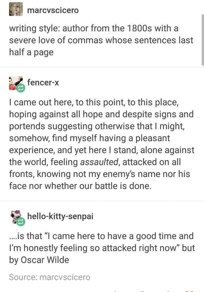Click the 'writing style' post text
This screenshot has width=204, height=292.
101,40
